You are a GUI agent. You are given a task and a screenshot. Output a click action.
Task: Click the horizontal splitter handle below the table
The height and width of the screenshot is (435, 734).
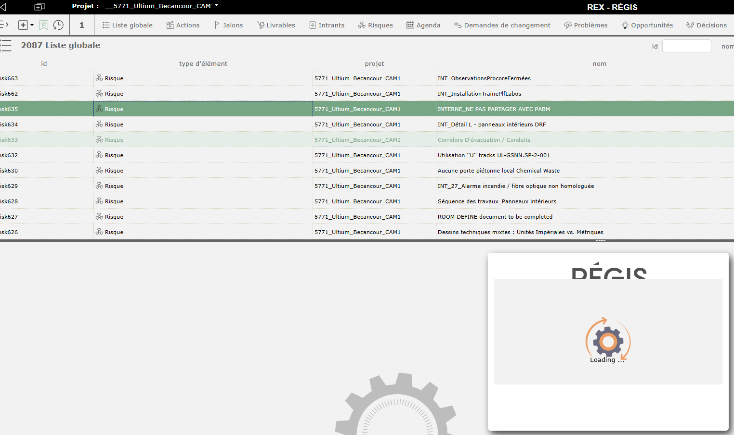coord(601,240)
